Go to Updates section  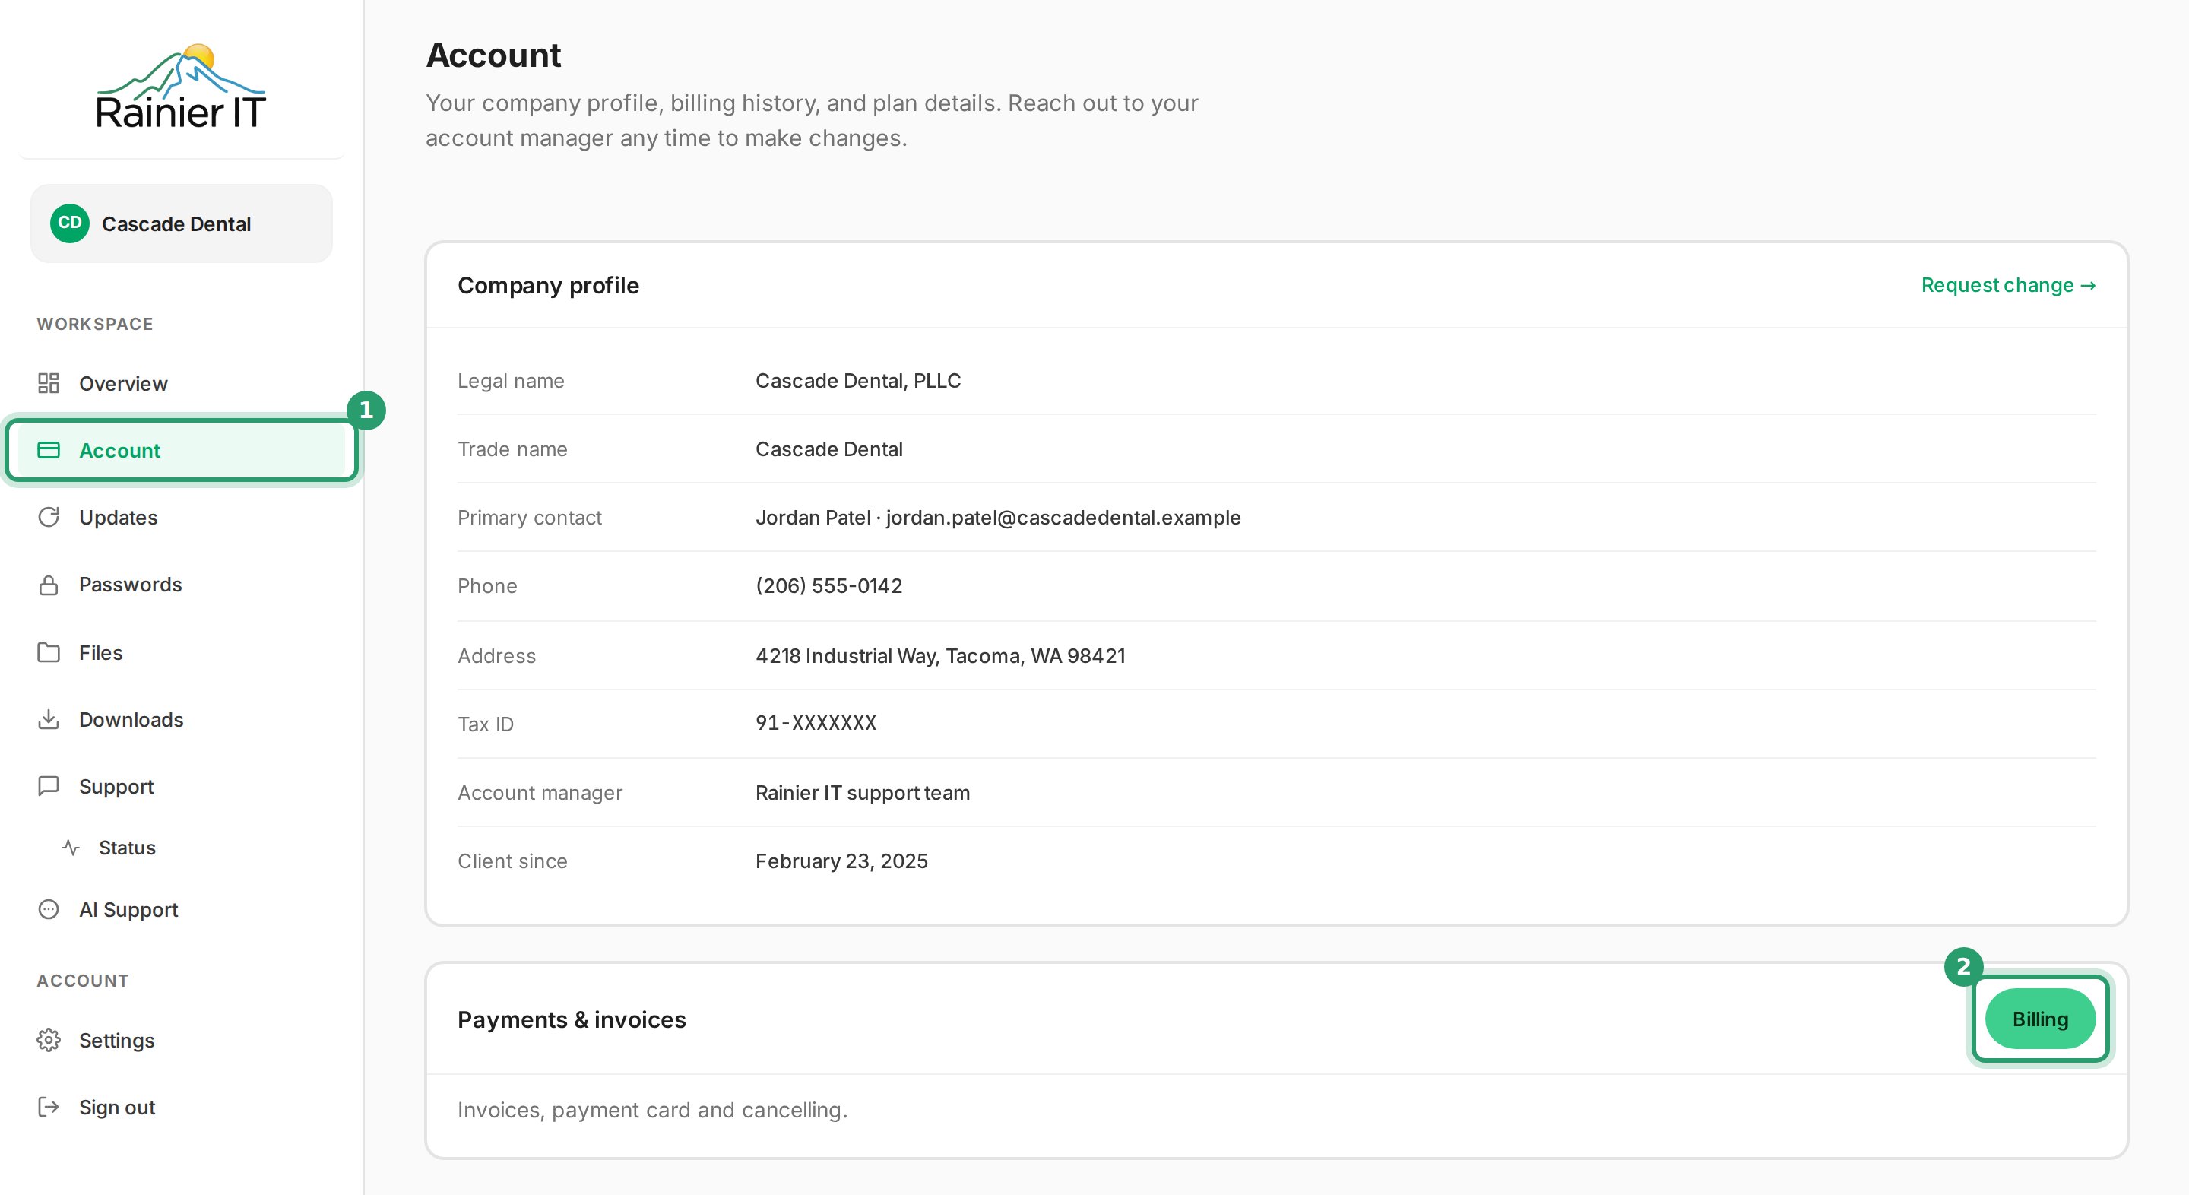click(182, 517)
